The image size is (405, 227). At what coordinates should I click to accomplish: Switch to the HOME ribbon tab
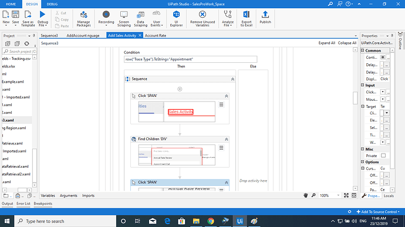[11, 4]
